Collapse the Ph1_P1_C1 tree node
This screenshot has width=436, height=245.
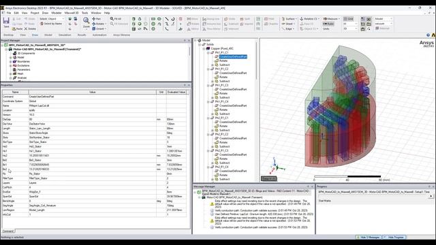click(x=208, y=52)
